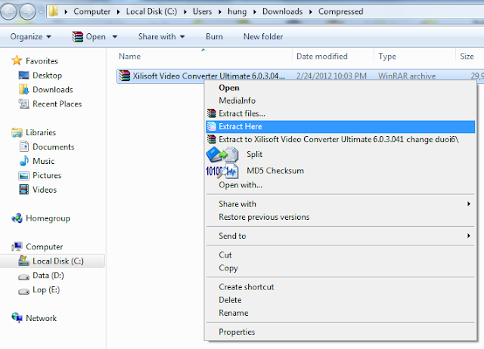The image size is (484, 349).
Task: Open the Organize toolbar menu
Action: (30, 37)
